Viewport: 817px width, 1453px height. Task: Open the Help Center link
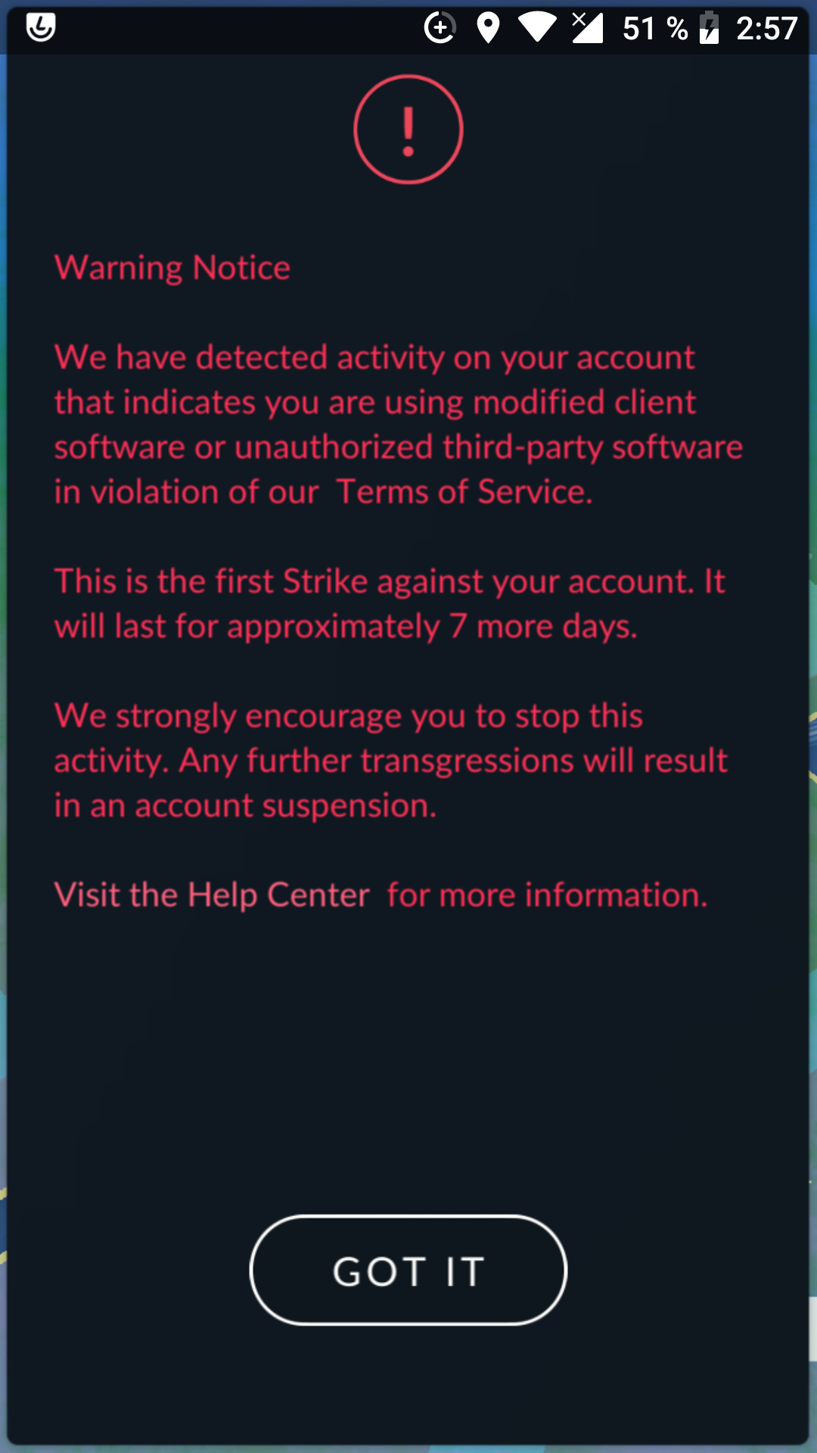pyautogui.click(x=278, y=895)
